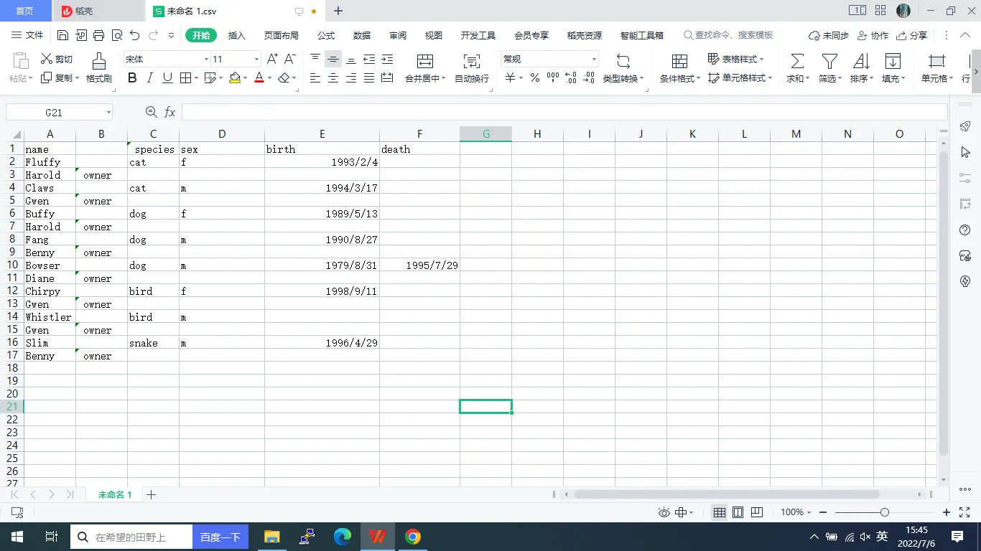Click Conditional Formatting (条件格式) icon

[679, 61]
